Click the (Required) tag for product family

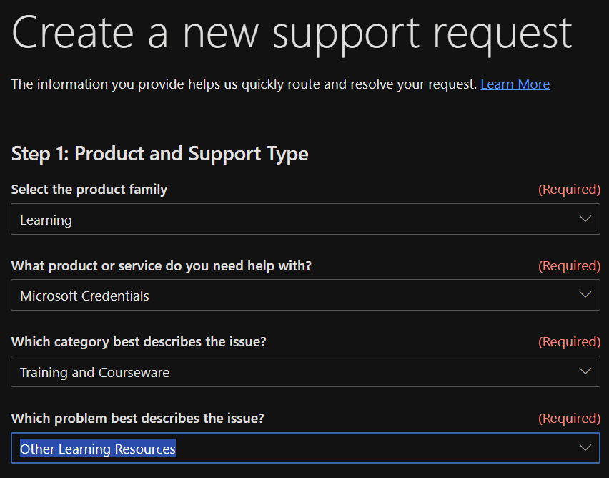(569, 190)
